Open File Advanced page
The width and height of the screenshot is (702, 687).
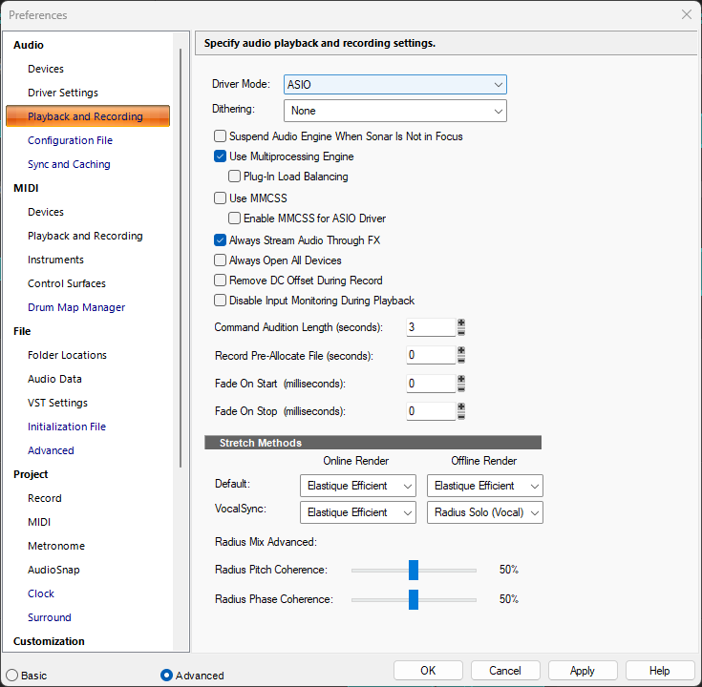click(x=51, y=450)
